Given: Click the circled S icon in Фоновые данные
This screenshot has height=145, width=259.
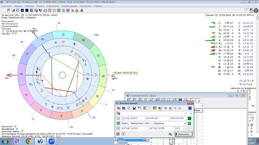Looking at the screenshot, I should tap(170, 108).
